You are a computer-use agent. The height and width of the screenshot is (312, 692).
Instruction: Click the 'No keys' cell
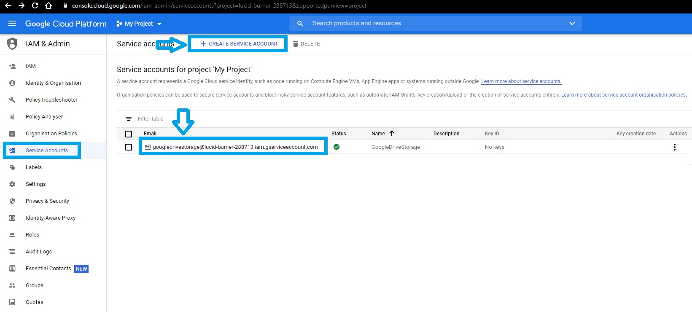[495, 147]
